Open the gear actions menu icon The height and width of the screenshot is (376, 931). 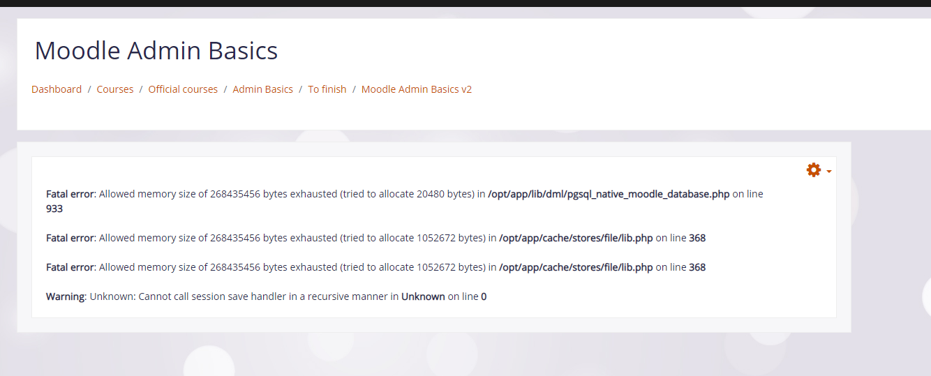pyautogui.click(x=814, y=170)
